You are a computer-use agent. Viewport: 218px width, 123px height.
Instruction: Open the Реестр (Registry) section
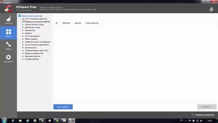pyautogui.click(x=8, y=33)
